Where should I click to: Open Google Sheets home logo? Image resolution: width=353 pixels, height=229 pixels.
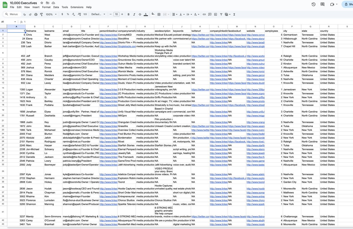click(5, 4)
